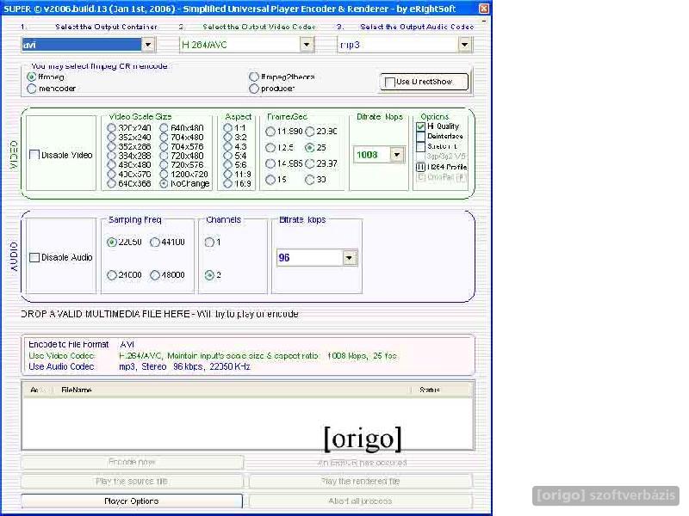Select 352x288 video scale size

[112, 146]
